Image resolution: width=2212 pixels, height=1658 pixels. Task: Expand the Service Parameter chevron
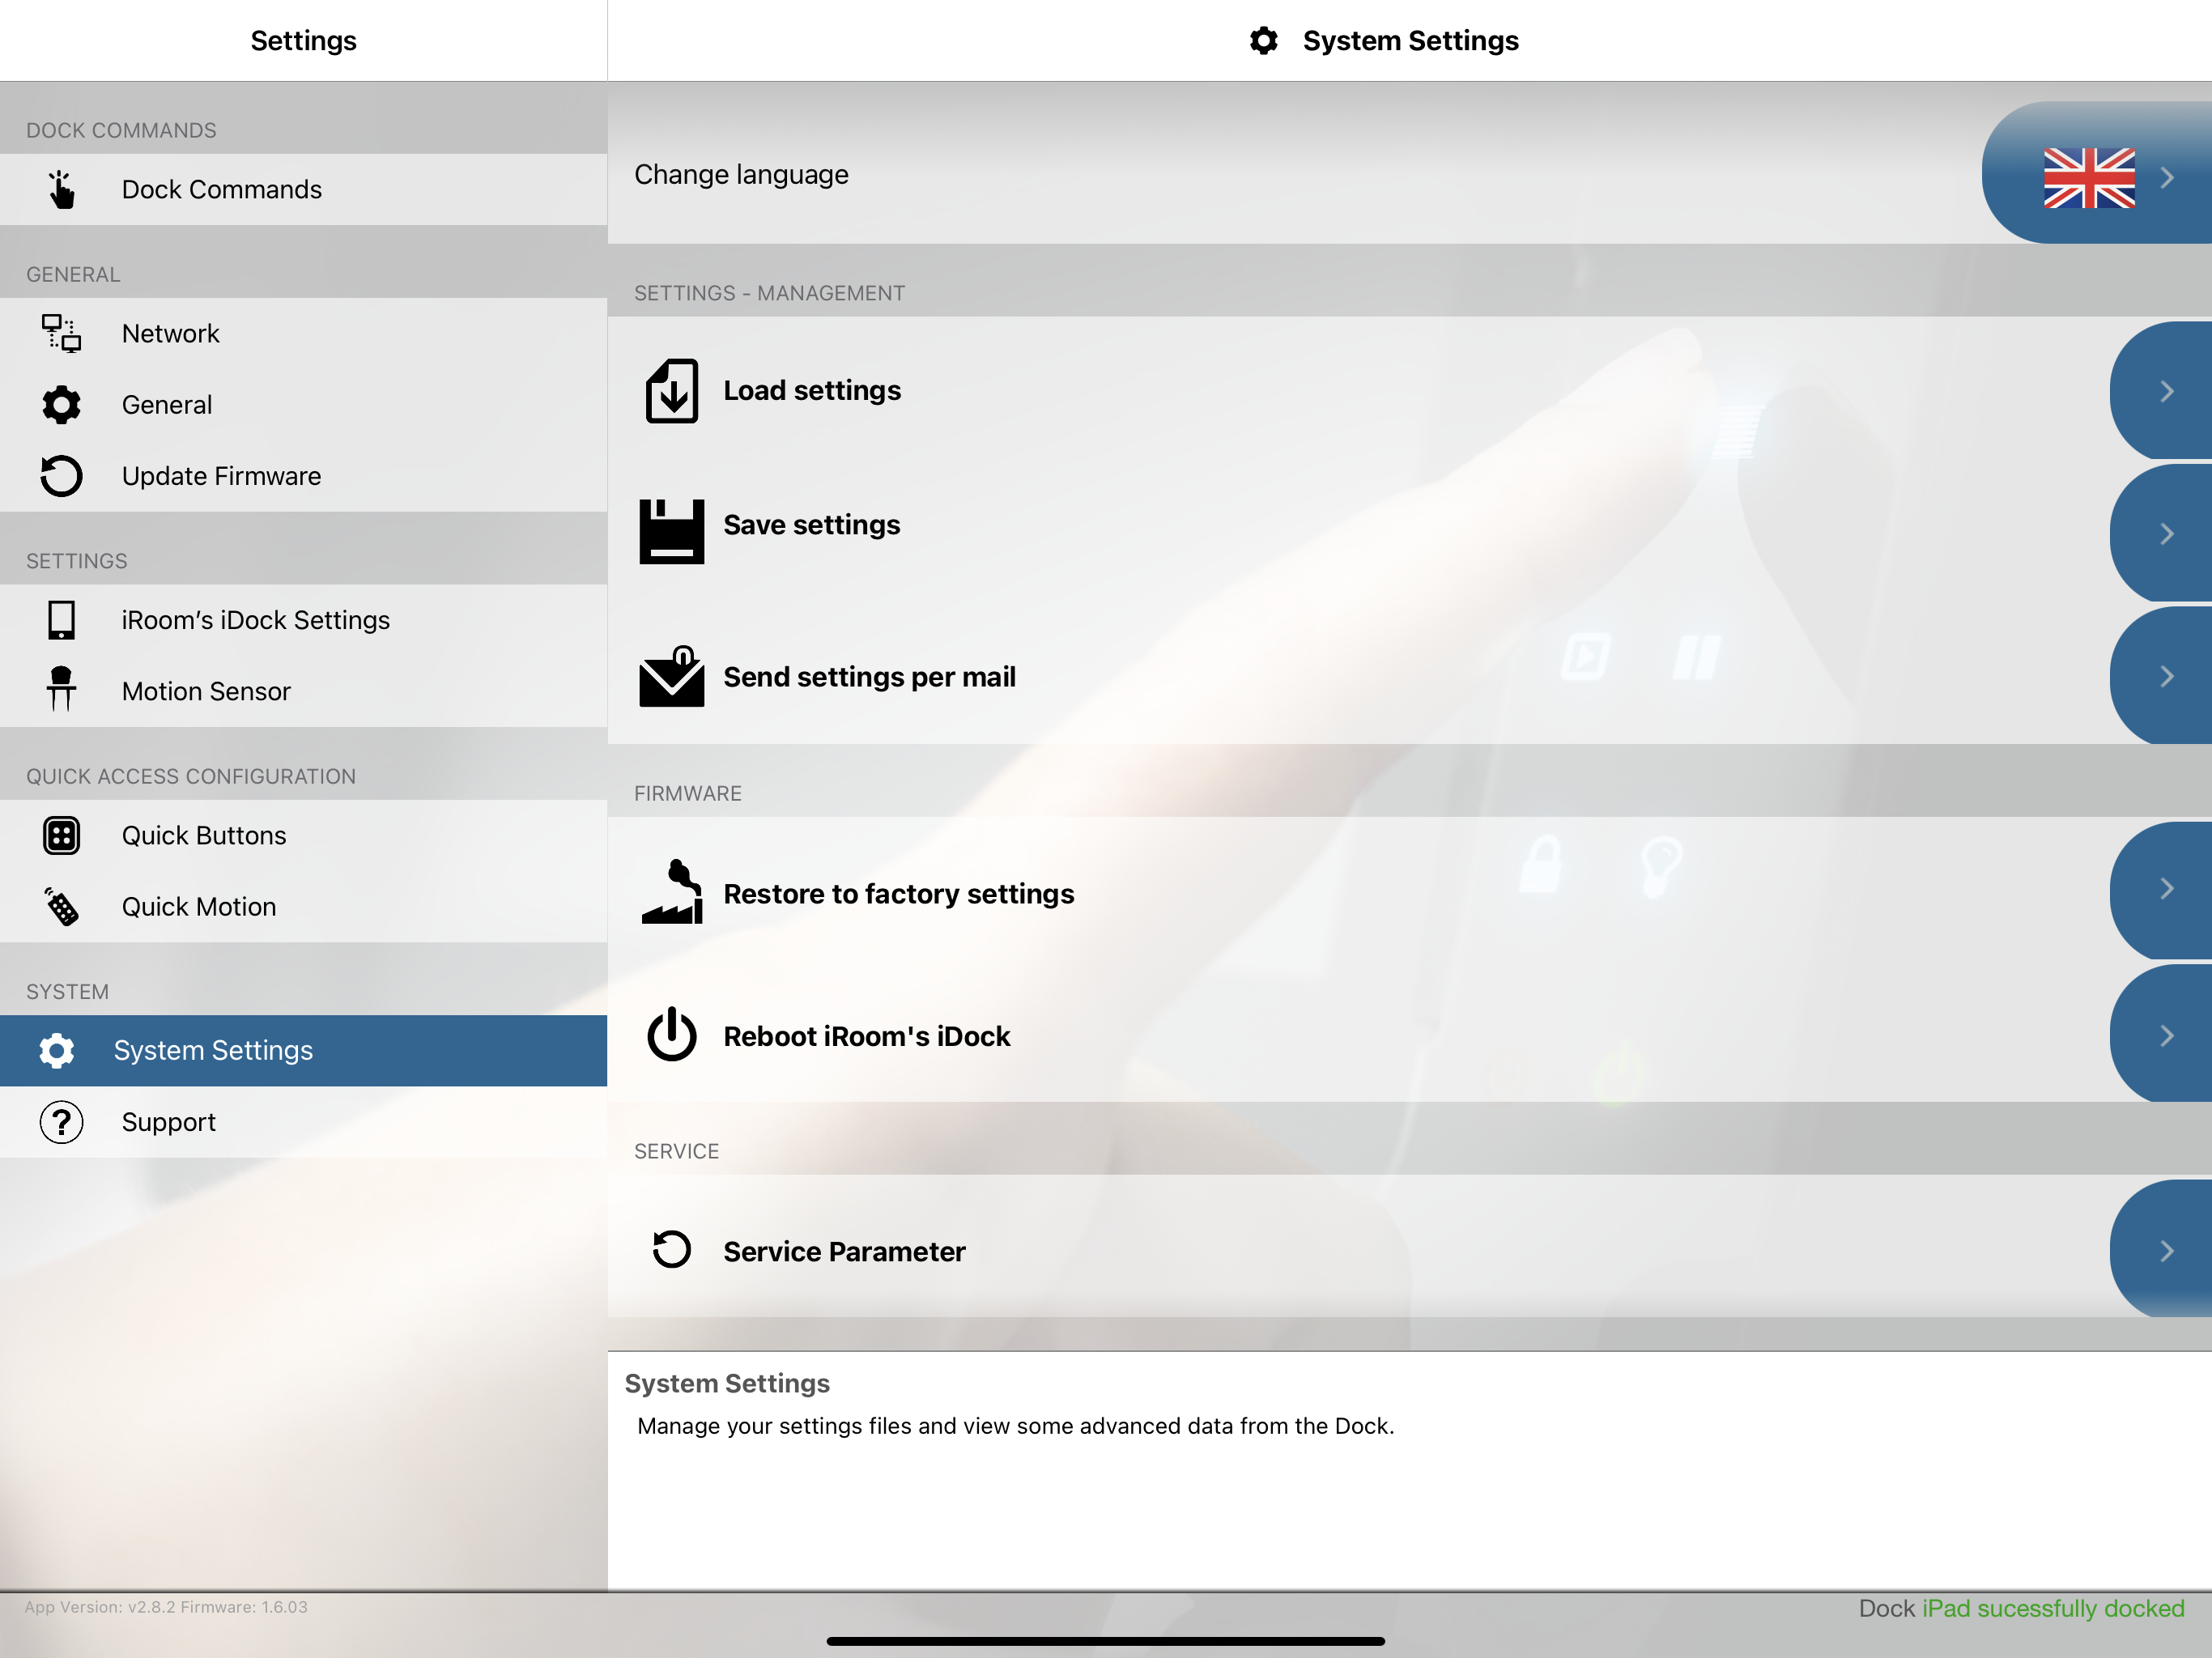tap(2167, 1250)
